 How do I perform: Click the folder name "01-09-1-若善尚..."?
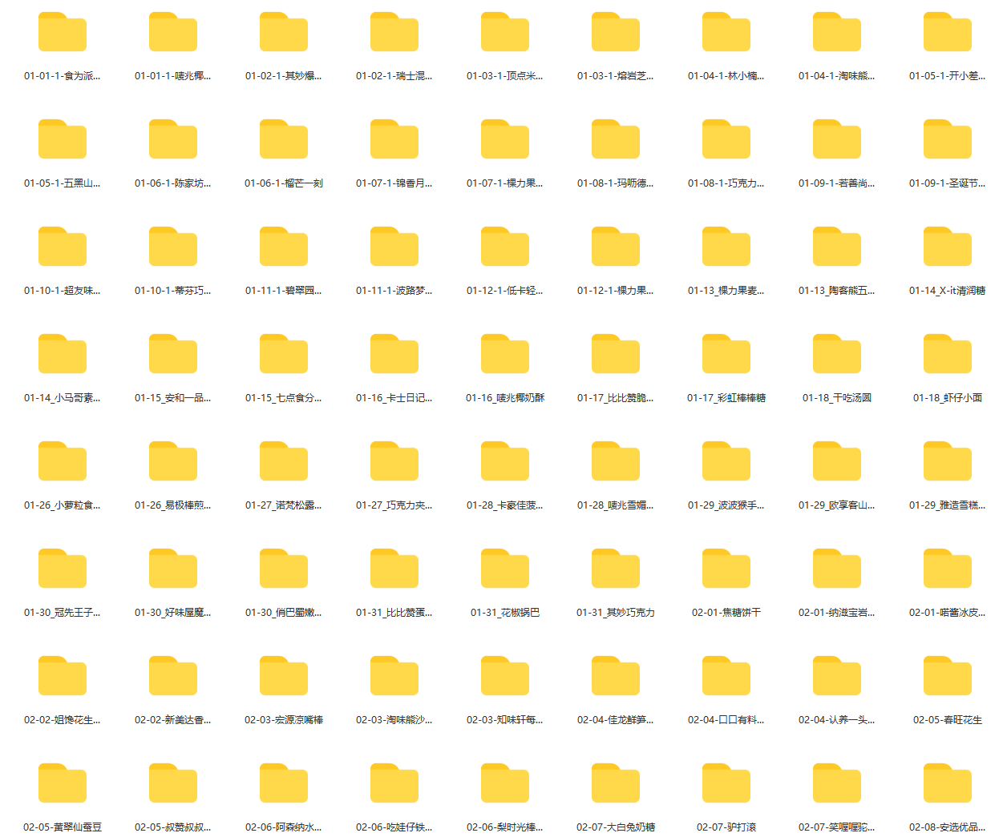coord(837,183)
